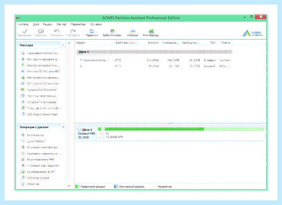Viewport: 282px width, 205px height.
Task: Select Quick Partition disk operation
Action: 33,141
